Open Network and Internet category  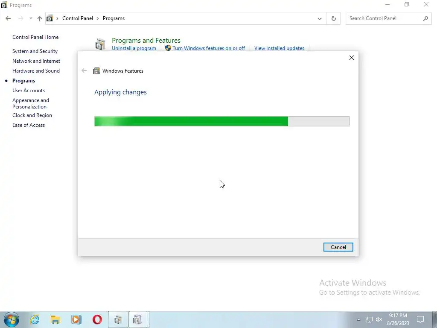[36, 61]
